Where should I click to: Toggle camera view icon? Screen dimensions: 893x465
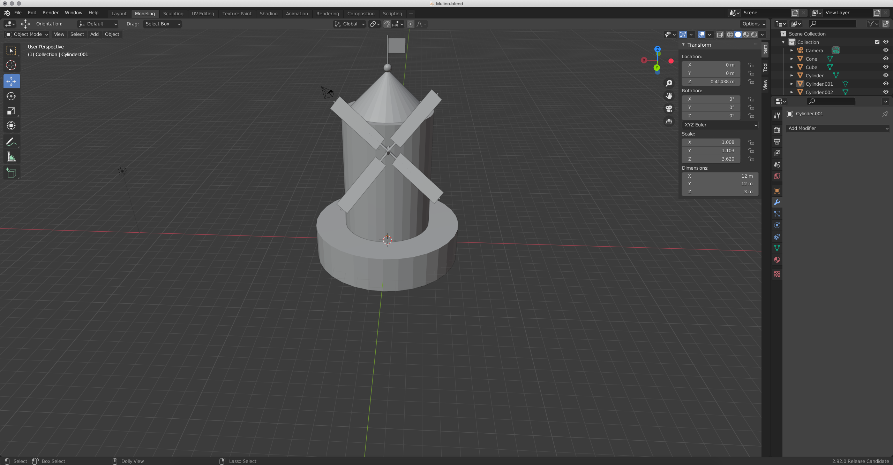click(x=669, y=109)
